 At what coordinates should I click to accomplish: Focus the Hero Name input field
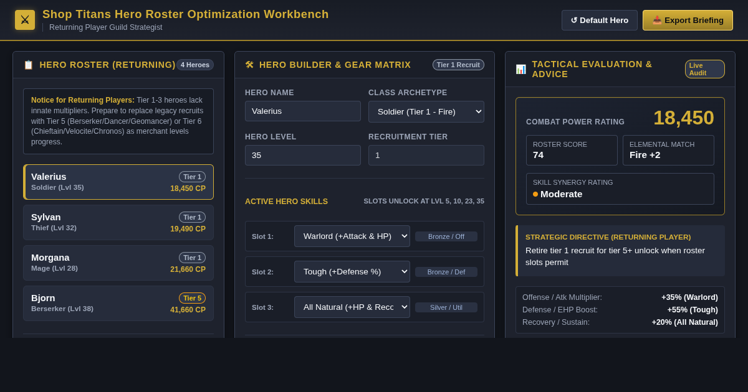(x=303, y=111)
